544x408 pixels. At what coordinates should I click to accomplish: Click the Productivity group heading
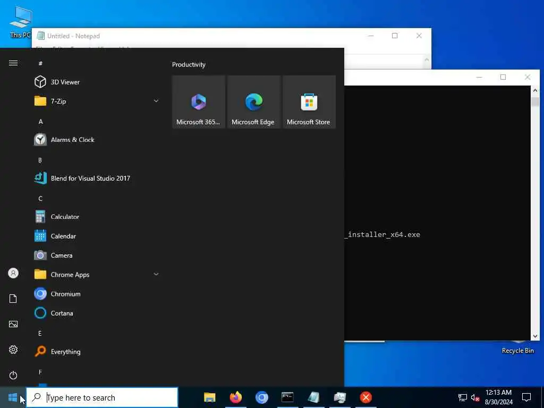(x=189, y=64)
